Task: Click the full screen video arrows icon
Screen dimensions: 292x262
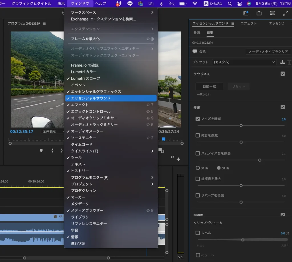Action: coord(285,13)
